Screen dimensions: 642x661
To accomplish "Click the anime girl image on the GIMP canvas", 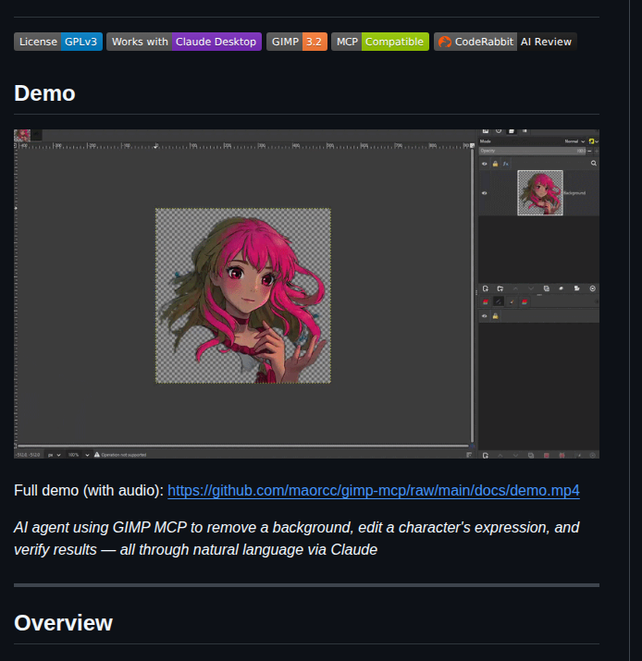I will point(243,296).
